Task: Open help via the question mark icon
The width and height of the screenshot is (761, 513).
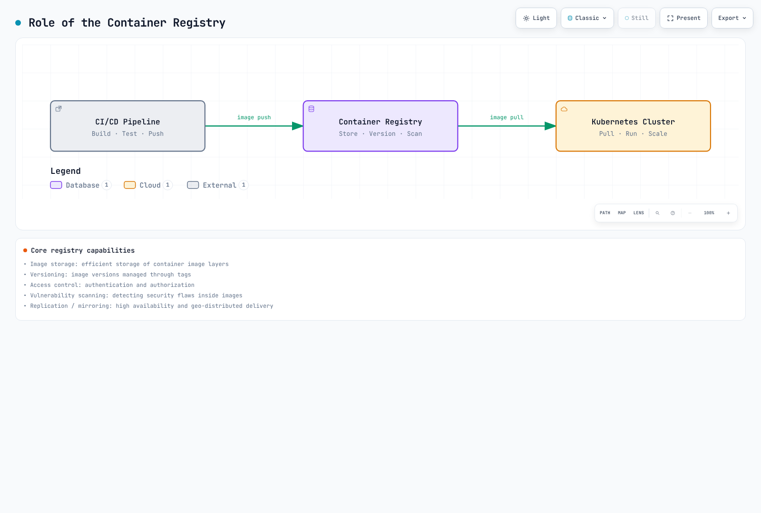Action: pos(673,213)
